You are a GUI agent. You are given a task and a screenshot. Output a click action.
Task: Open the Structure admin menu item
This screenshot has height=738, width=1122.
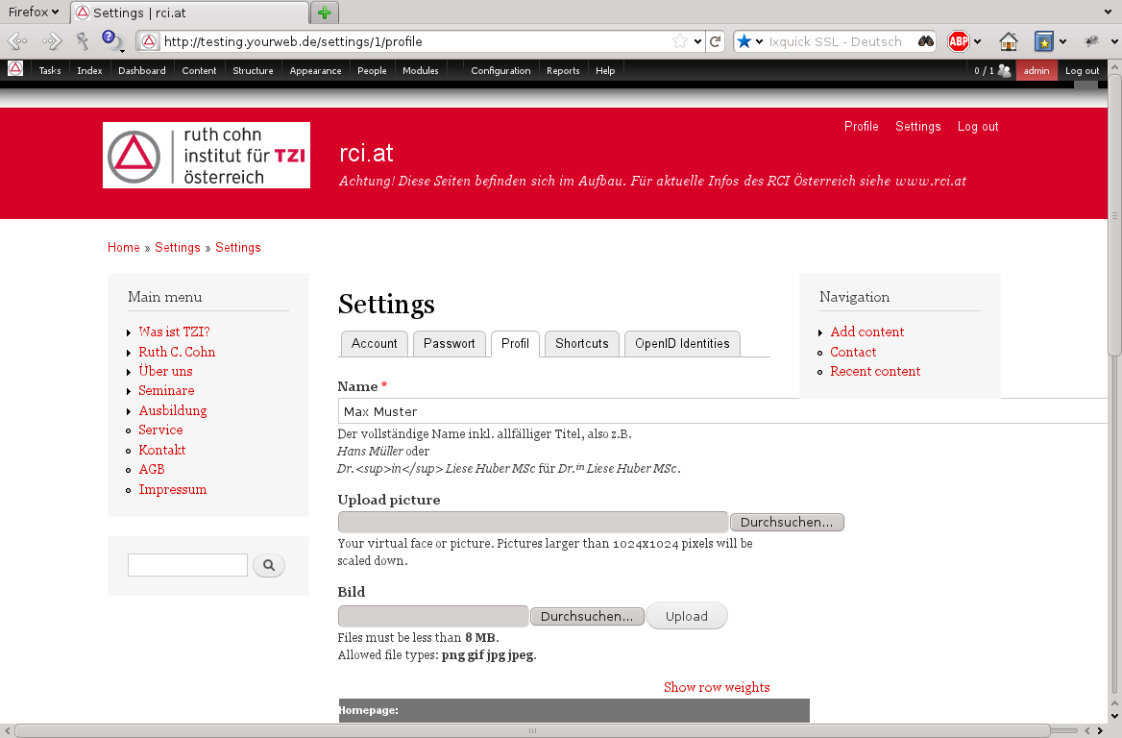pyautogui.click(x=253, y=70)
